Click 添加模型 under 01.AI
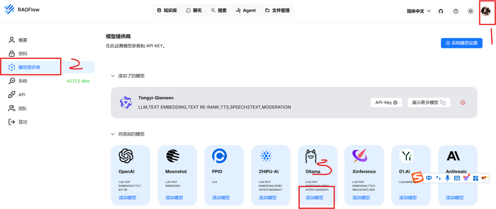The width and height of the screenshot is (496, 209). click(408, 198)
